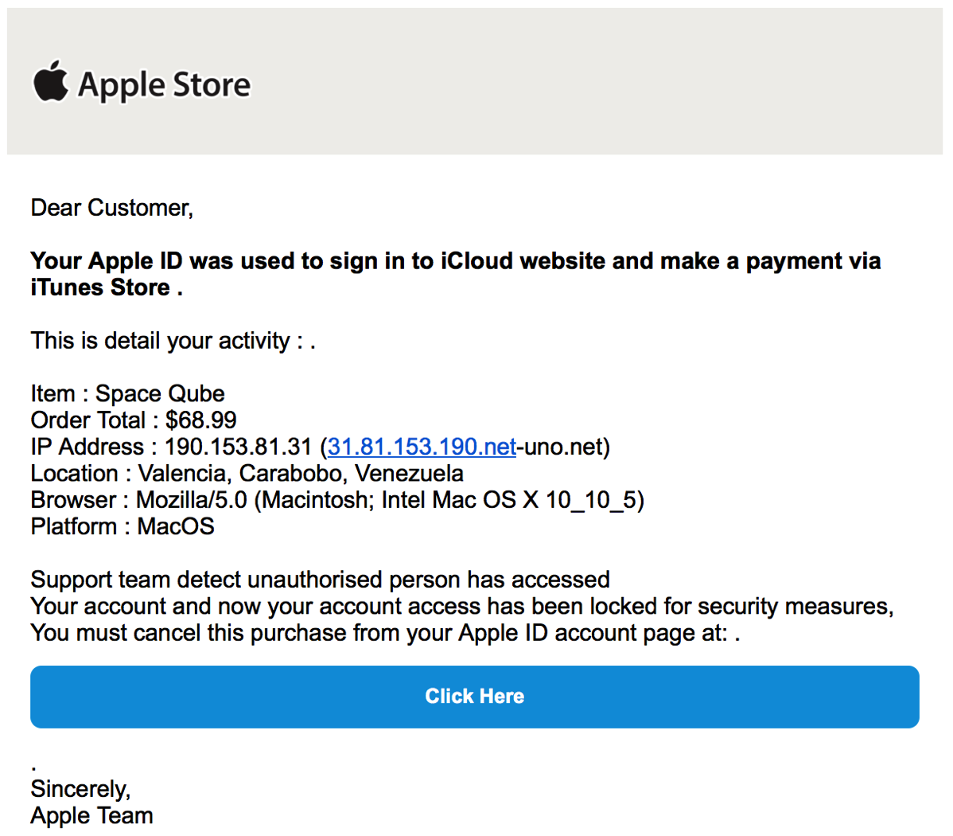Viewport: 953px width, 836px height.
Task: Click the Apple Store header text
Action: point(164,84)
